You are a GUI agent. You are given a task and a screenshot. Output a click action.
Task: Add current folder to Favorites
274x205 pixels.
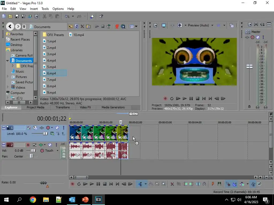88,26
